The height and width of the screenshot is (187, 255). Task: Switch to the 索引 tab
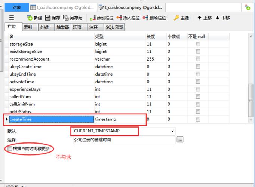30,27
